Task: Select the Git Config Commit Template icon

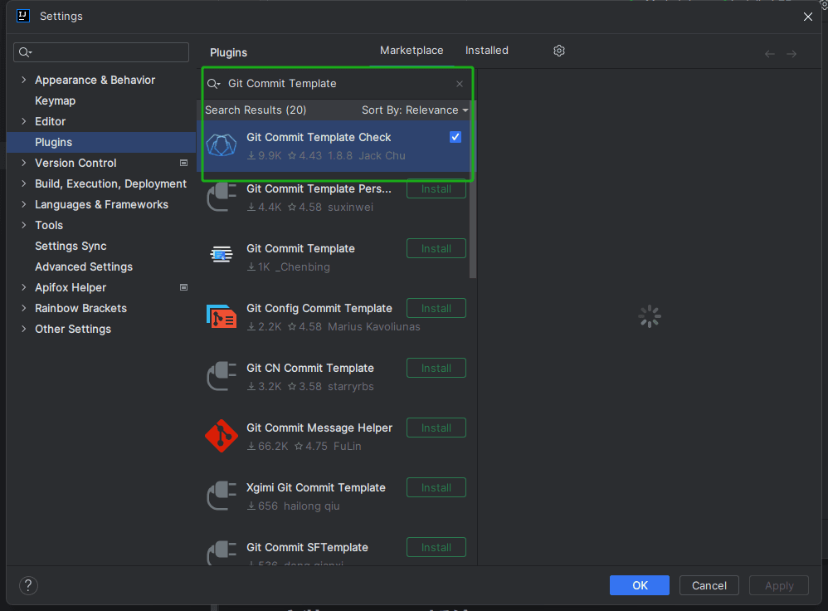Action: click(221, 317)
